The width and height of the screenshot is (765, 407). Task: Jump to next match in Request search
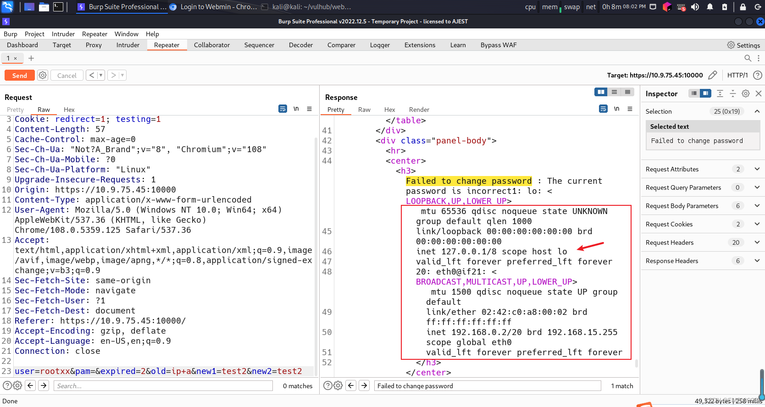(44, 385)
